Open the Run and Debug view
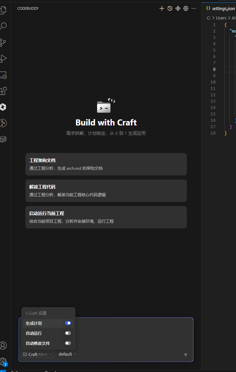Viewport: 236px width, 372px height. click(x=3, y=58)
